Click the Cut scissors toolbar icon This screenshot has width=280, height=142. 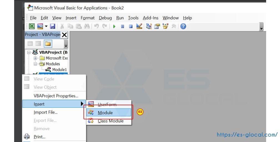click(x=62, y=26)
